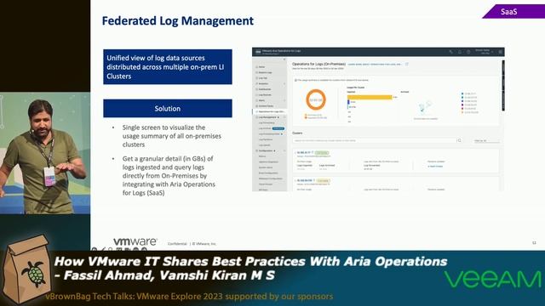This screenshot has height=306, width=545.
Task: Click the last orange legend swatch
Action: [x=462, y=112]
